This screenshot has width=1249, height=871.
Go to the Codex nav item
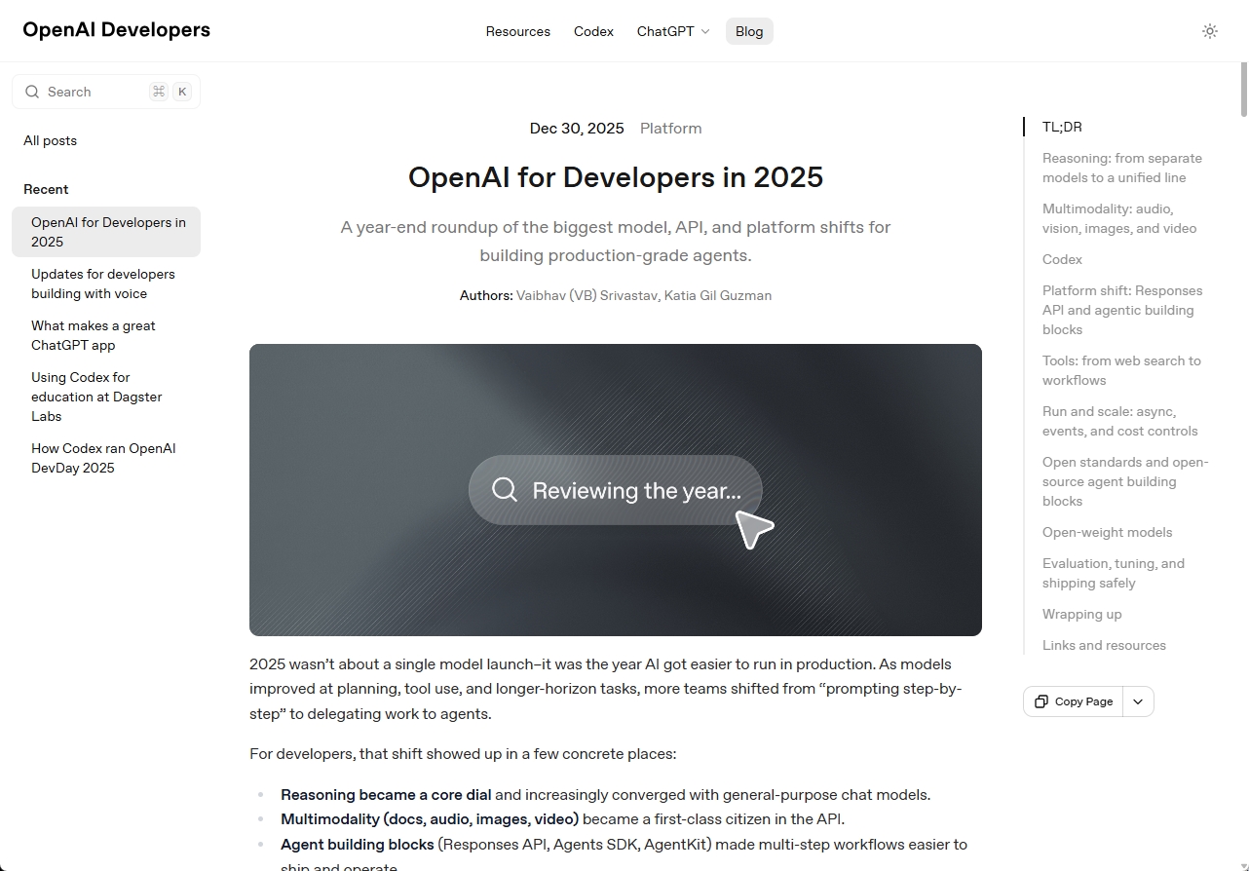tap(593, 31)
